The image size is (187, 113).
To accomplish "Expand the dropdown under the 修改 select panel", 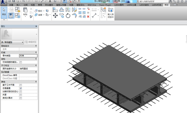I will tap(4, 20).
